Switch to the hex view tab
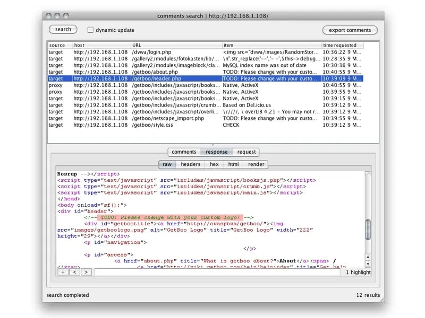The height and width of the screenshot is (318, 425). [214, 164]
